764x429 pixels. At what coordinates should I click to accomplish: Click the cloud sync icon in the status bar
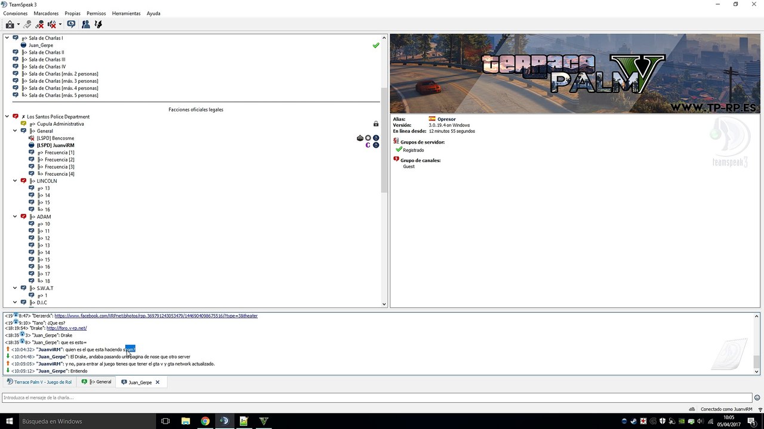click(x=692, y=409)
